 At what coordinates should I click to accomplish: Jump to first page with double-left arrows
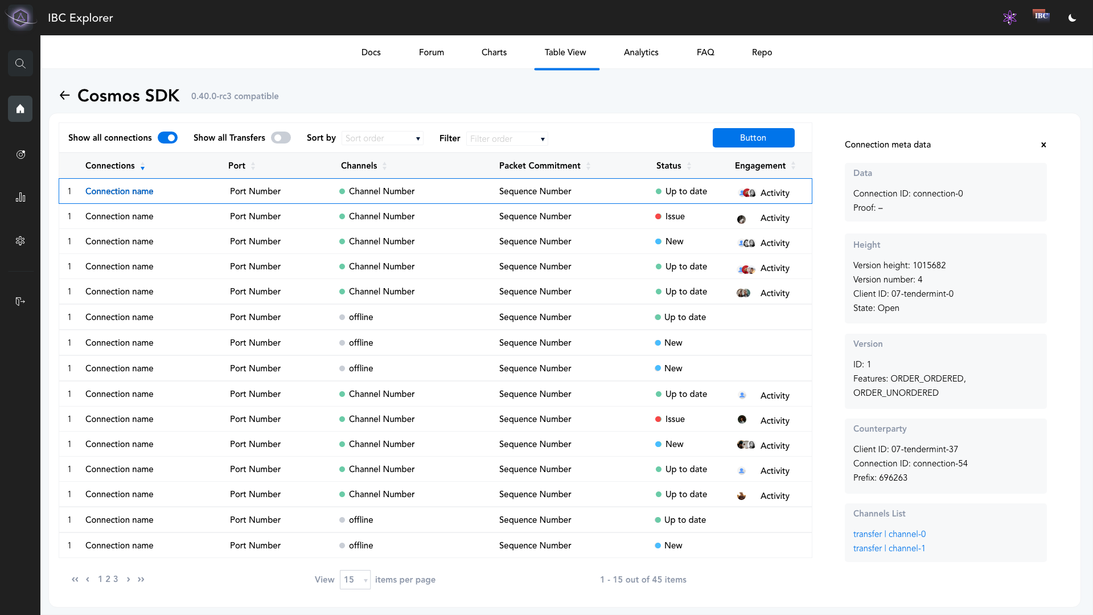(x=75, y=579)
